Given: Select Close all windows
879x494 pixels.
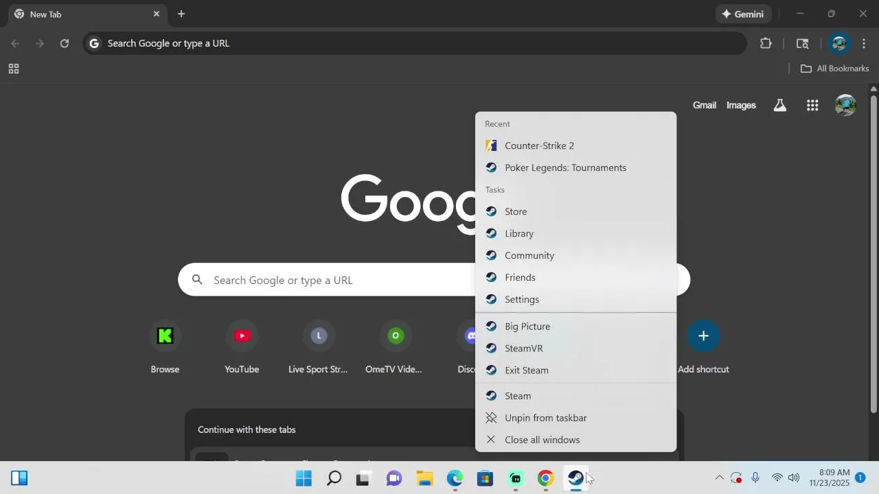Looking at the screenshot, I should coord(575,440).
